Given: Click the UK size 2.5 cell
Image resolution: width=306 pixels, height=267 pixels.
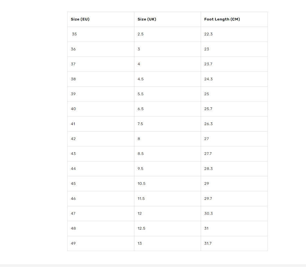Looking at the screenshot, I should pos(141,34).
